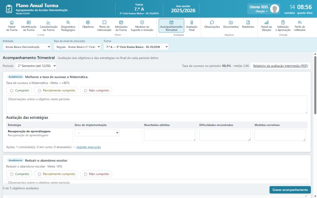Open Tipo de nível de educação dropdown
Viewport: 317px width, 198px height.
tap(77, 47)
